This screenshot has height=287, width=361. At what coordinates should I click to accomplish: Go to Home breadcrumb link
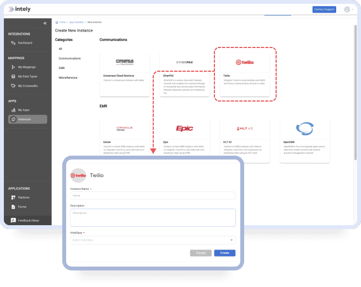(x=62, y=23)
